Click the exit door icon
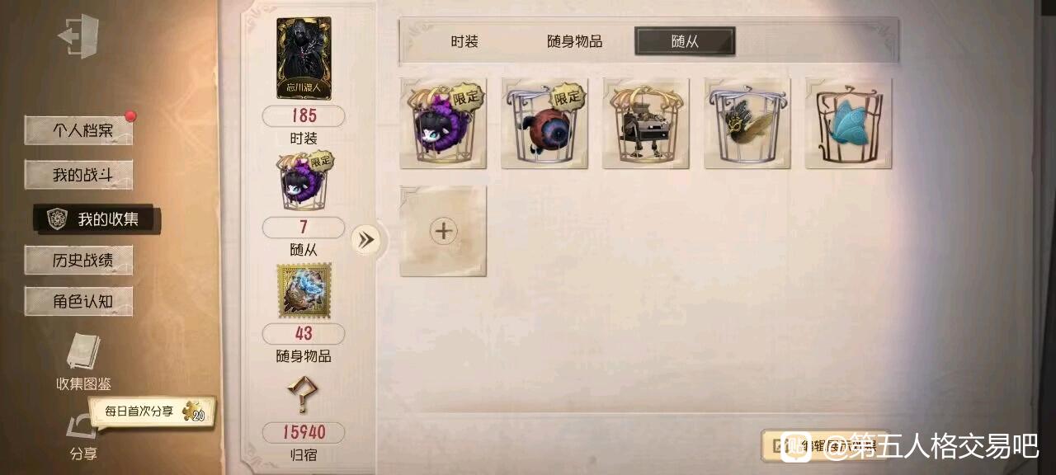The image size is (1056, 475). pos(78,36)
